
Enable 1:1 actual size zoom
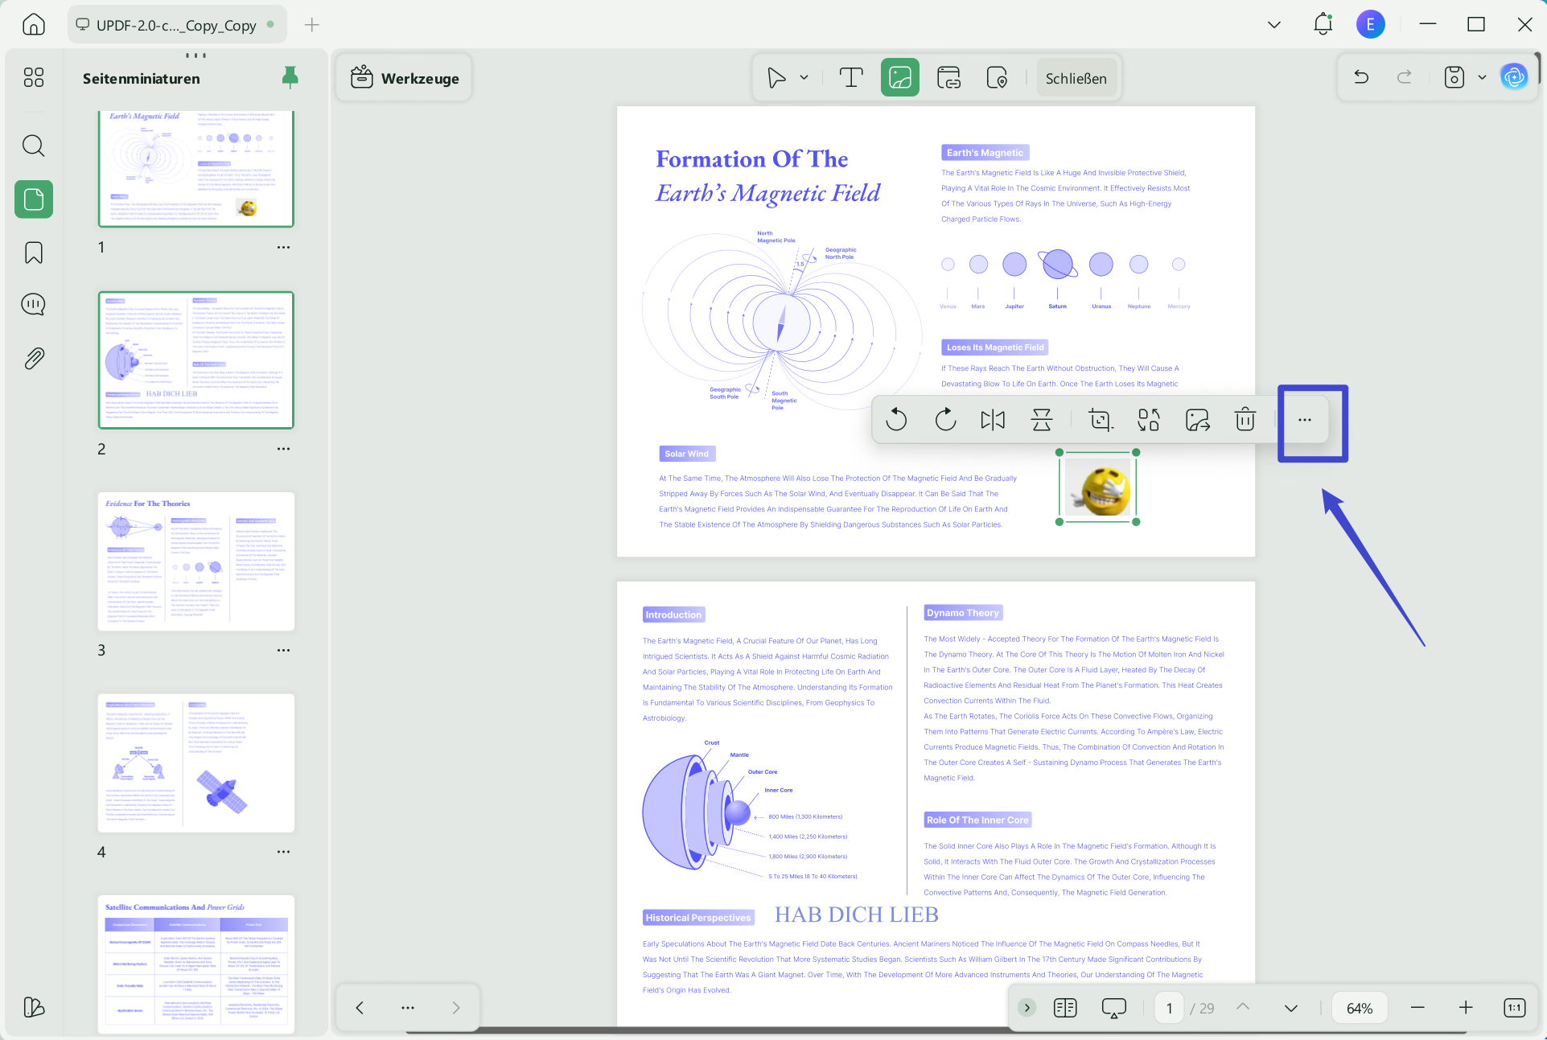click(x=1514, y=1007)
